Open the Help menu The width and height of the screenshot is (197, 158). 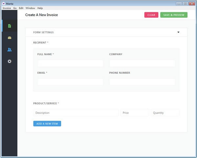pyautogui.click(x=40, y=8)
